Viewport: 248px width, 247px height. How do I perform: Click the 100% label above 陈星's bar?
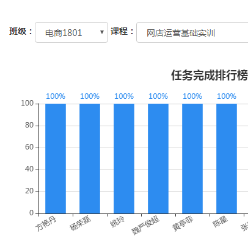point(227,96)
